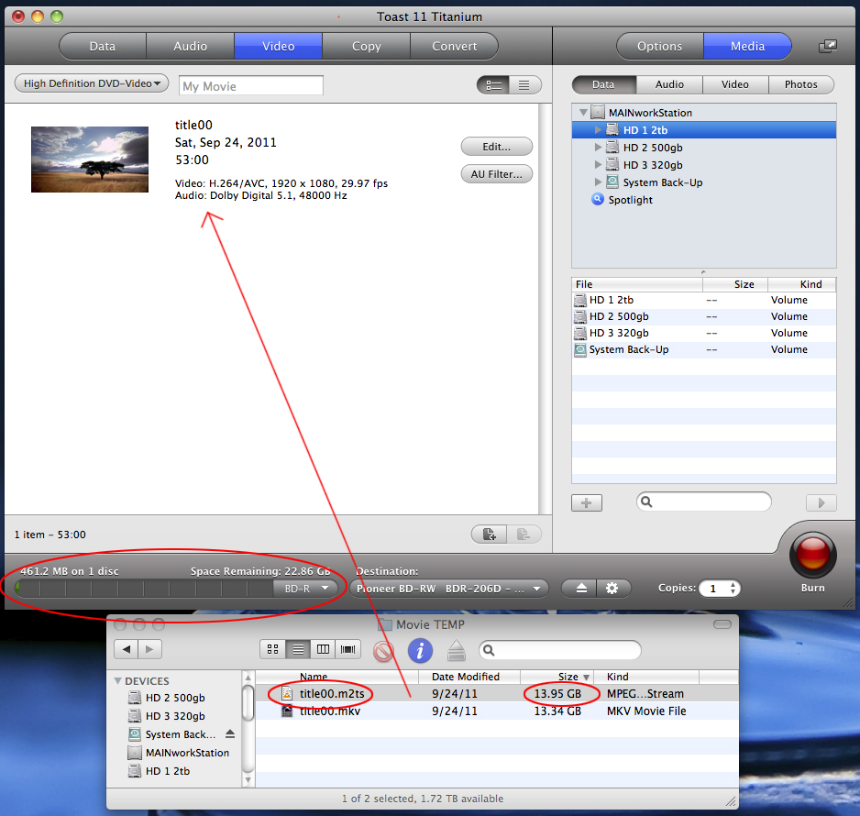Switch to the Copy project tab
The height and width of the screenshot is (816, 860).
tap(367, 46)
